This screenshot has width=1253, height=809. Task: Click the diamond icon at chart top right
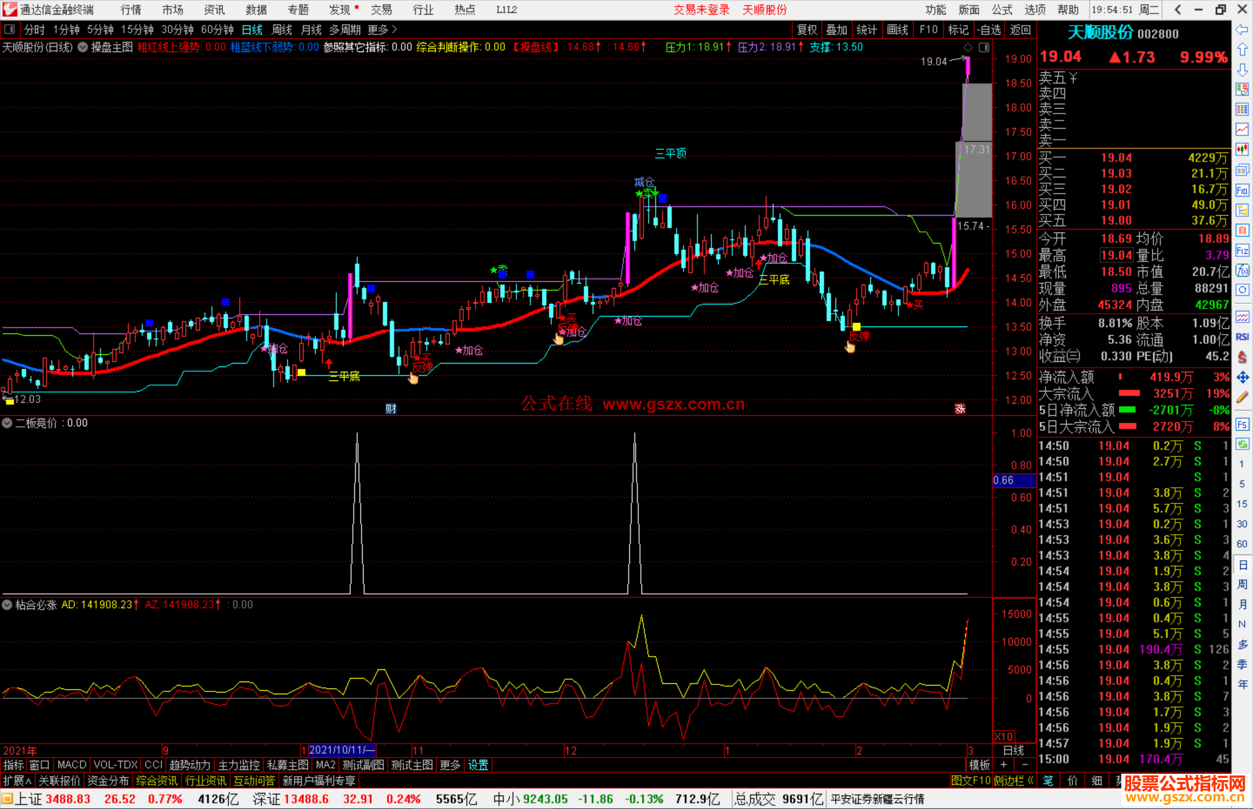coord(968,47)
